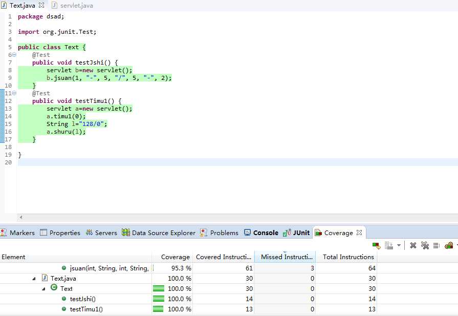Select the testTimu1() coverage row

tap(188, 309)
